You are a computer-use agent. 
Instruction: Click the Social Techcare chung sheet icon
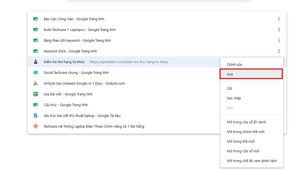coord(35,73)
